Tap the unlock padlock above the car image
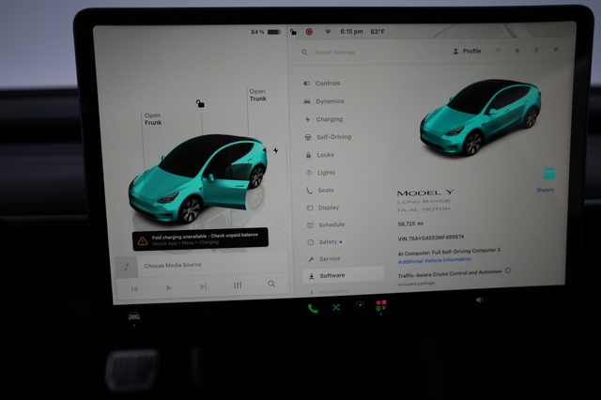This screenshot has width=601, height=400. point(200,103)
